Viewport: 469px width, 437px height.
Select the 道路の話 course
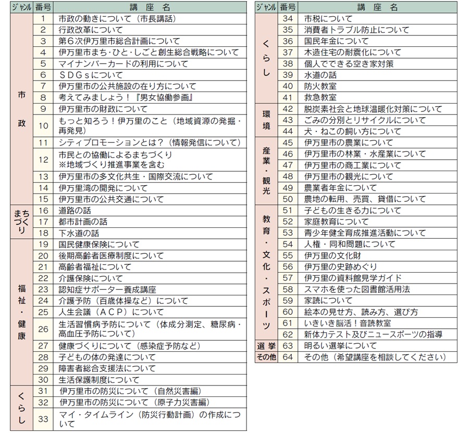(x=75, y=211)
